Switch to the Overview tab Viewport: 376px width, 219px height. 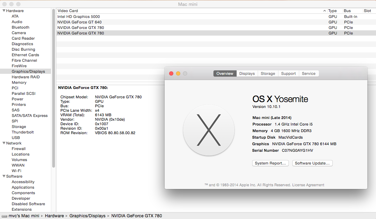pos(225,74)
